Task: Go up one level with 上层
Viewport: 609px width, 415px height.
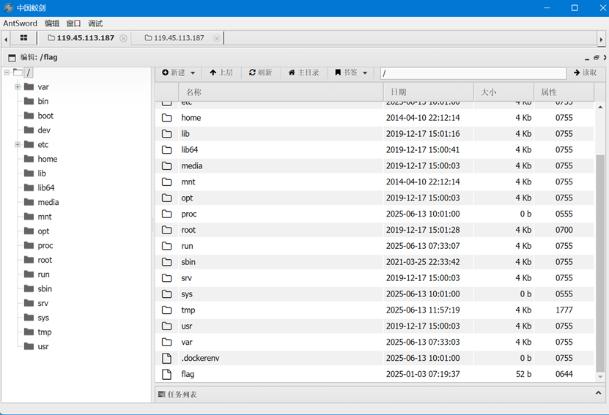Action: pos(221,72)
